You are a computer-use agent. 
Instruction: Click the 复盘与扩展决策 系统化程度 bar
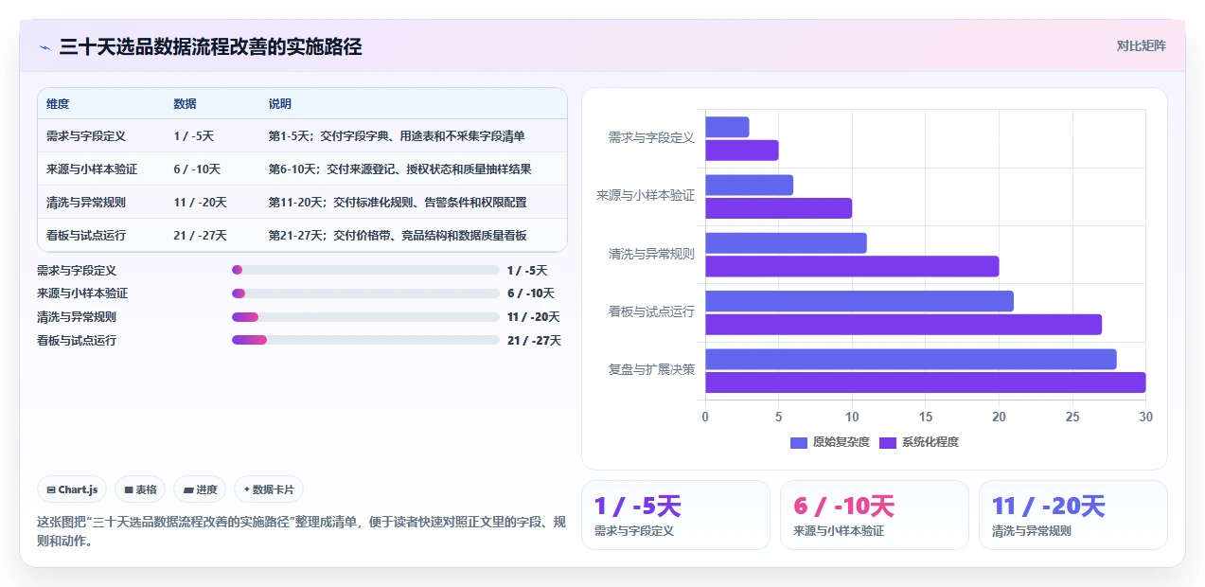point(925,382)
